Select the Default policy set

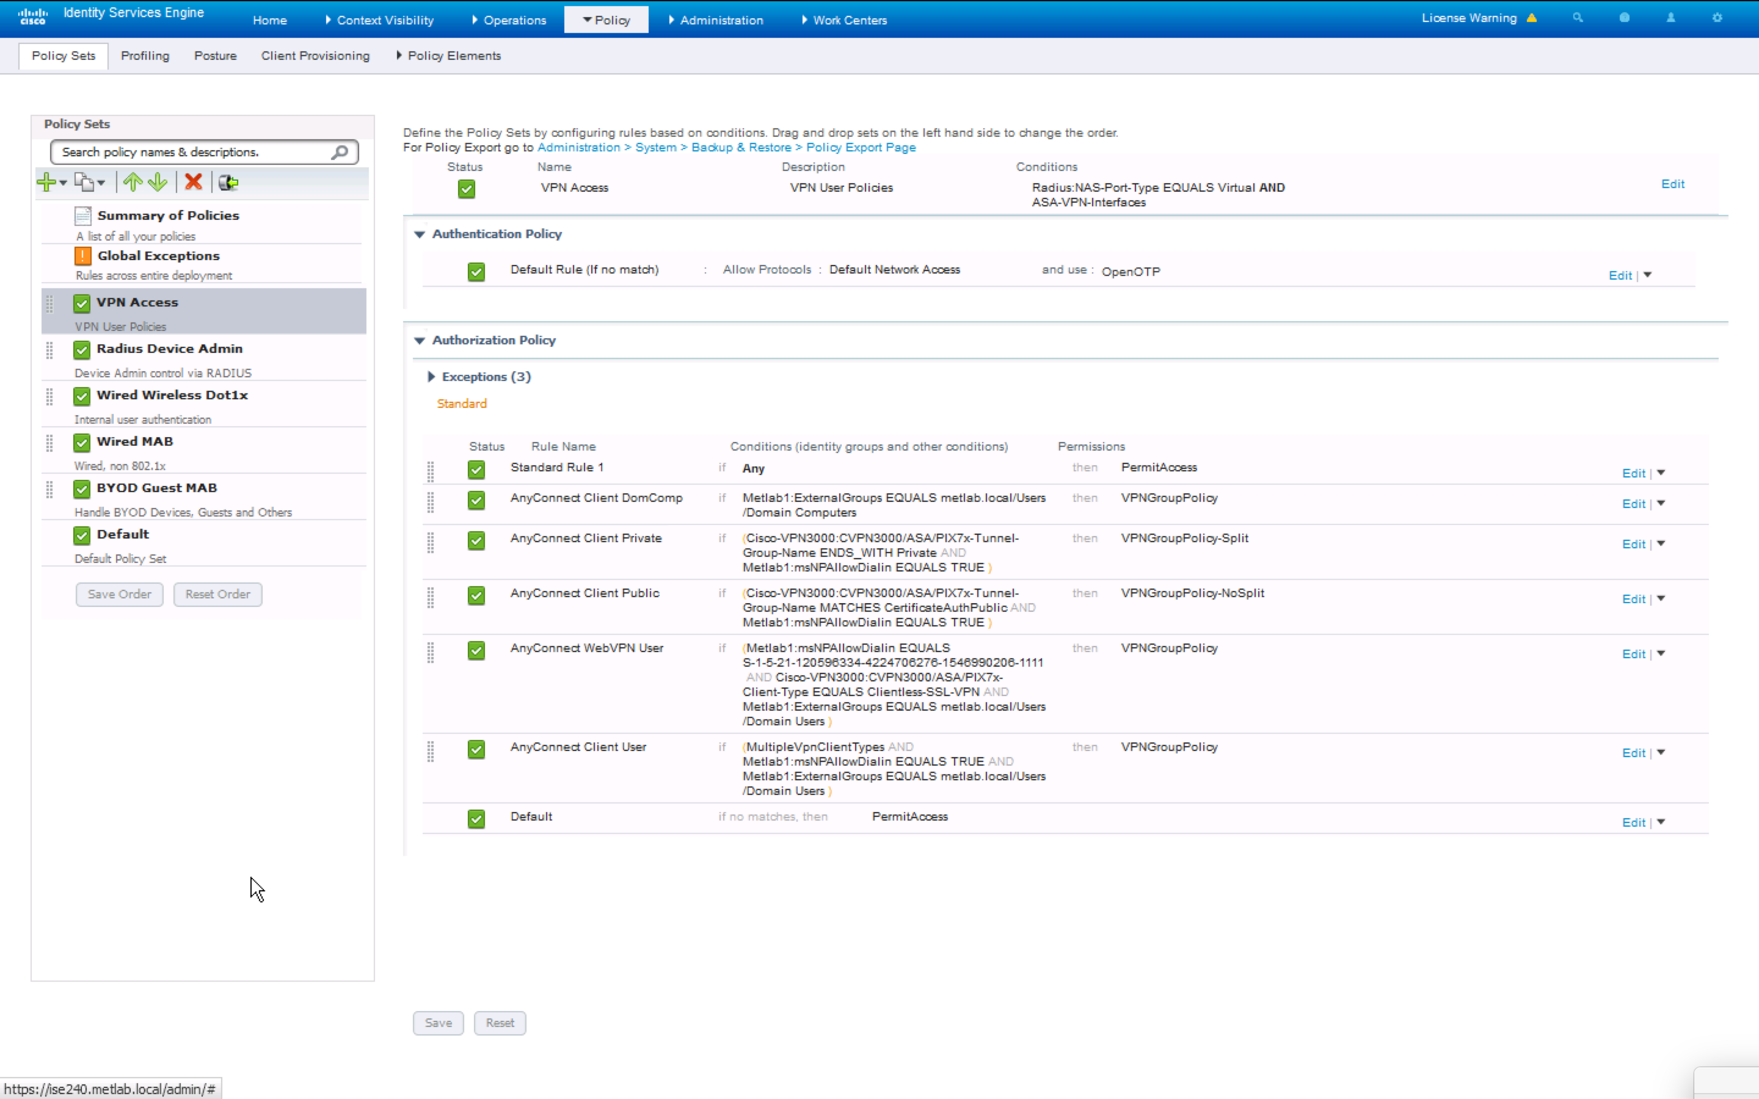(203, 543)
